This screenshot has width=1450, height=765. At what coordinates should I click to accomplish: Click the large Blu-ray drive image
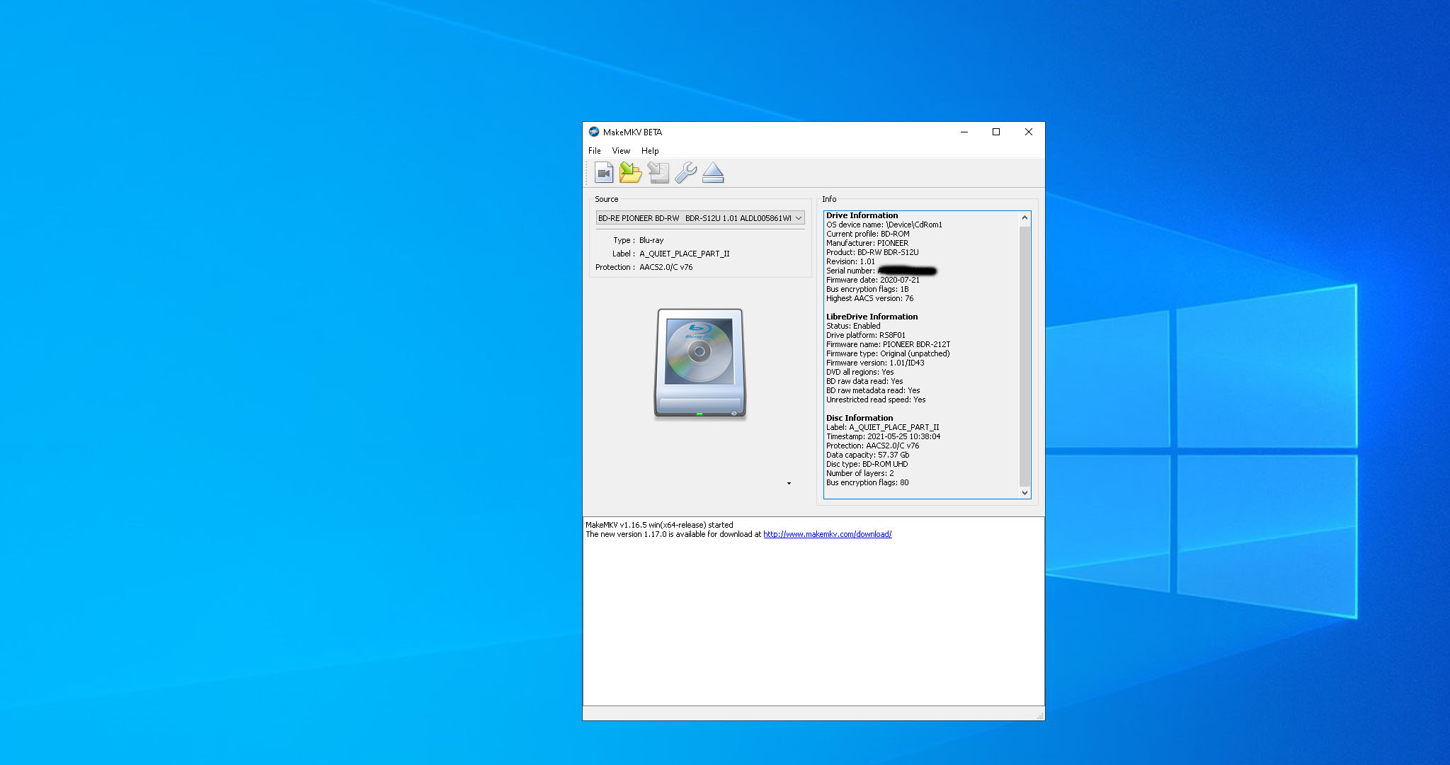700,363
